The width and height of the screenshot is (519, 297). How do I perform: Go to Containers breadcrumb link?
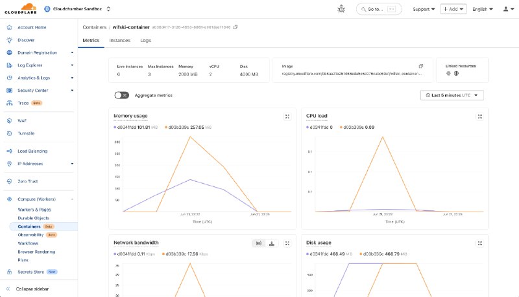click(94, 27)
